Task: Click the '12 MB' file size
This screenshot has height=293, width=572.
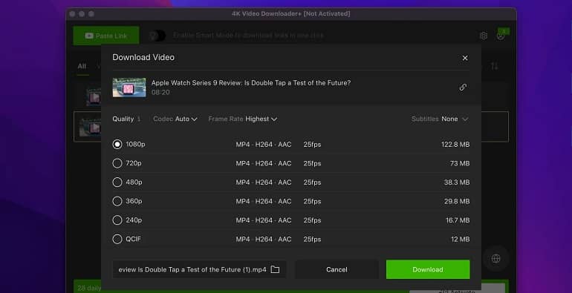Action: tap(460, 239)
